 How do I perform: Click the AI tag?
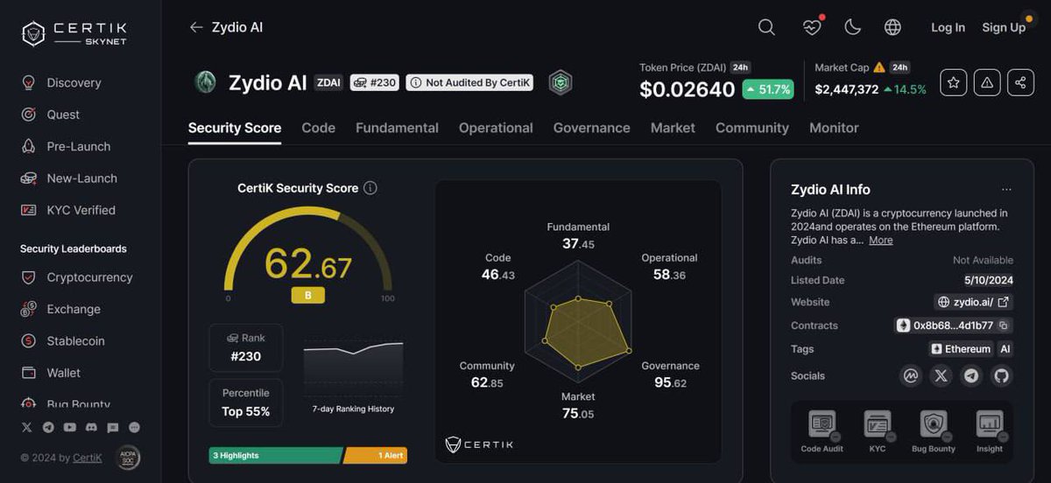[1005, 349]
